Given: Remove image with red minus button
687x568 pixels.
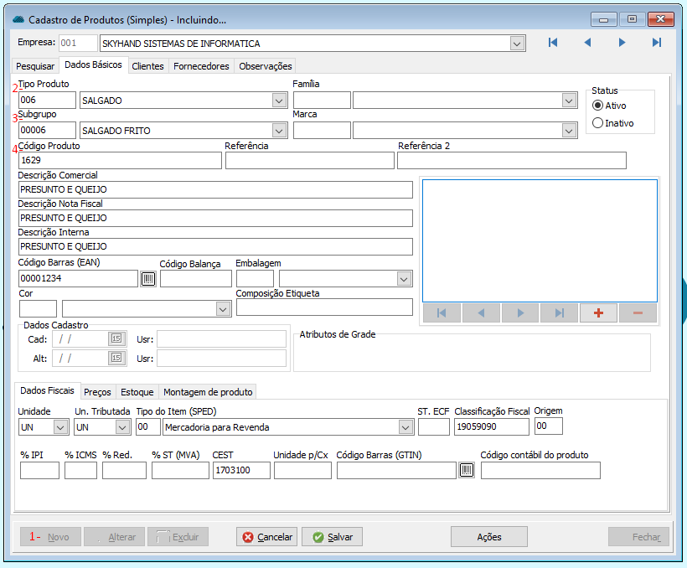Looking at the screenshot, I should click(x=638, y=313).
